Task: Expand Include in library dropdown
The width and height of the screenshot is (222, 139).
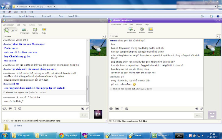Action: coord(36,16)
